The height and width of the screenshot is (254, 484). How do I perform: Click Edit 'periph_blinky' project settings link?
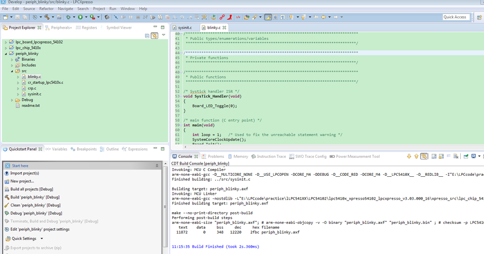pos(40,229)
